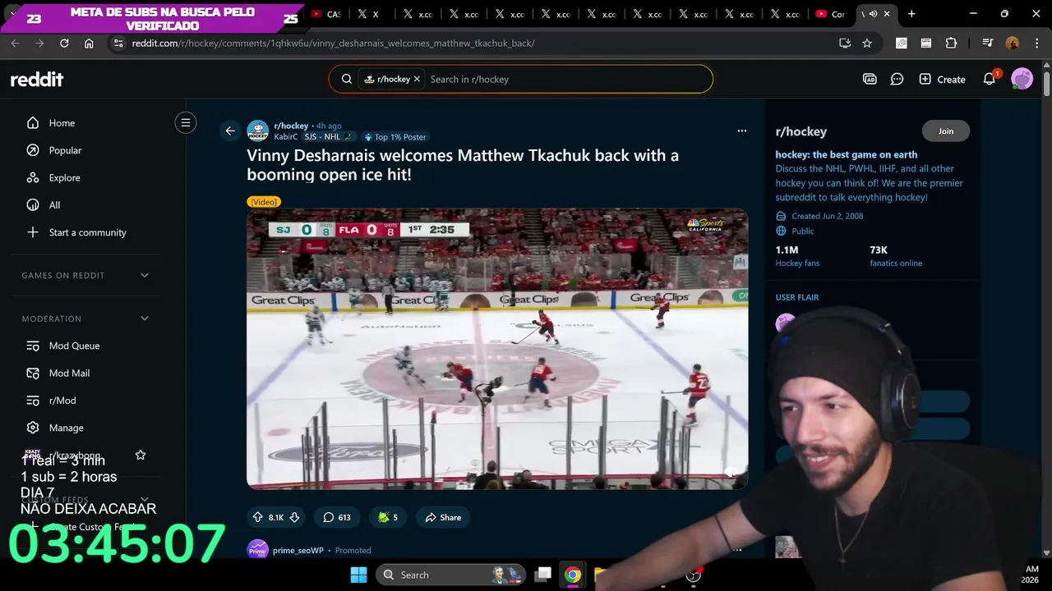
Task: Open the prime_seoWP promoted profile
Action: (298, 550)
